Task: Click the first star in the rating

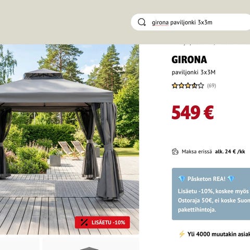Action: coord(174,85)
